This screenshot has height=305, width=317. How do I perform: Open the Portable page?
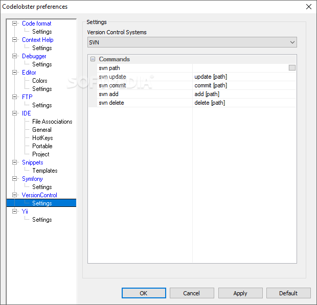[42, 146]
